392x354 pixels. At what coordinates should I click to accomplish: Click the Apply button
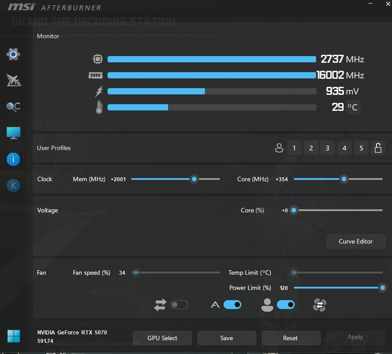click(x=355, y=337)
